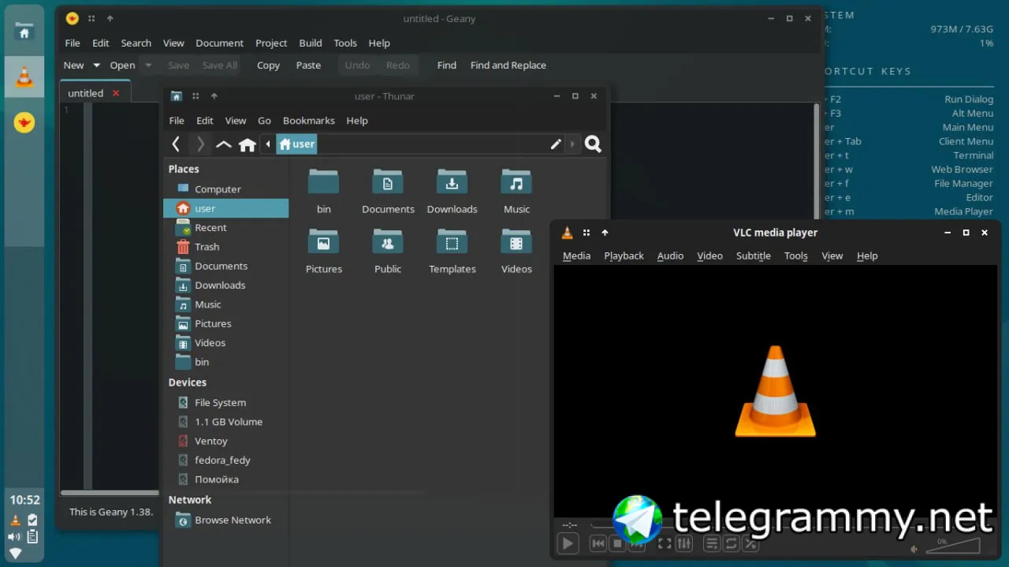1009x567 pixels.
Task: Go to parent folder with up arrow
Action: [x=224, y=144]
